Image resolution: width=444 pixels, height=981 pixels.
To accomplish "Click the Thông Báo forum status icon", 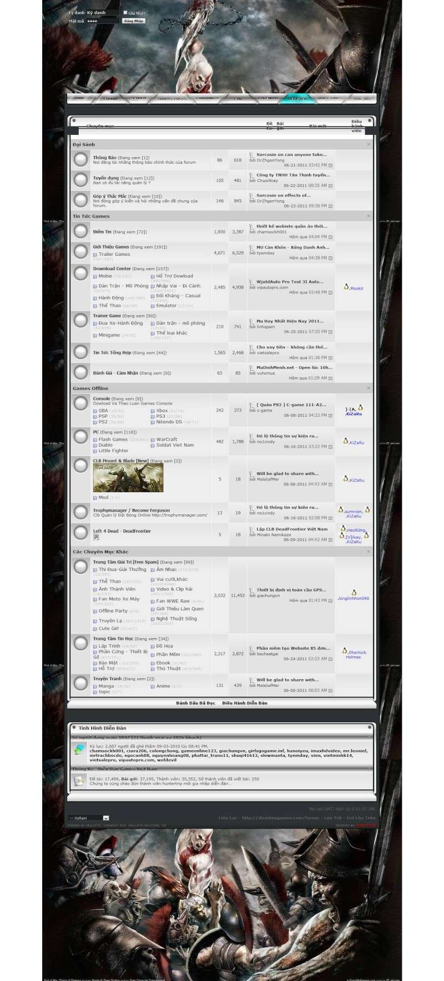I will coord(81,160).
